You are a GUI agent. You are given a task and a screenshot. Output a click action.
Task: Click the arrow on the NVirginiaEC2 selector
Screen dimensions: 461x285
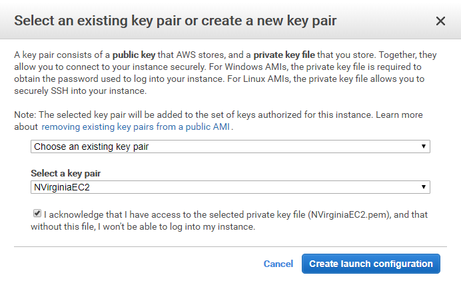[423, 187]
